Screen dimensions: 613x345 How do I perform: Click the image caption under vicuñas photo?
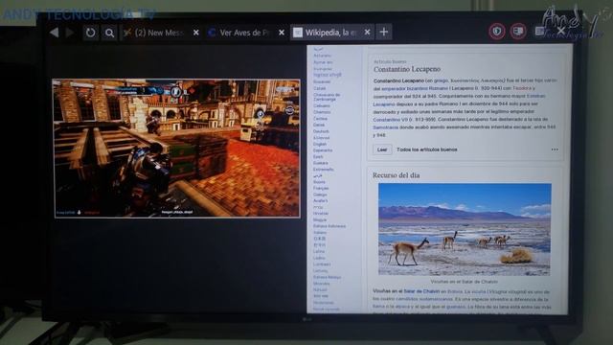tap(464, 281)
